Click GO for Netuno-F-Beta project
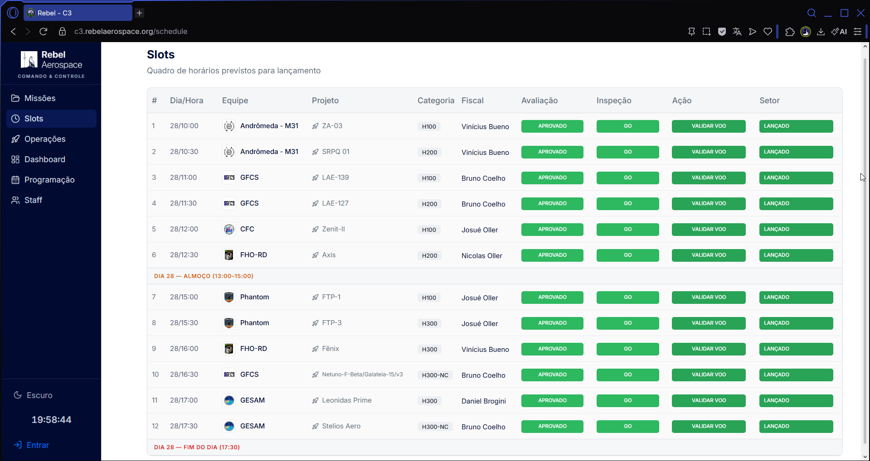This screenshot has width=870, height=461. pyautogui.click(x=627, y=375)
